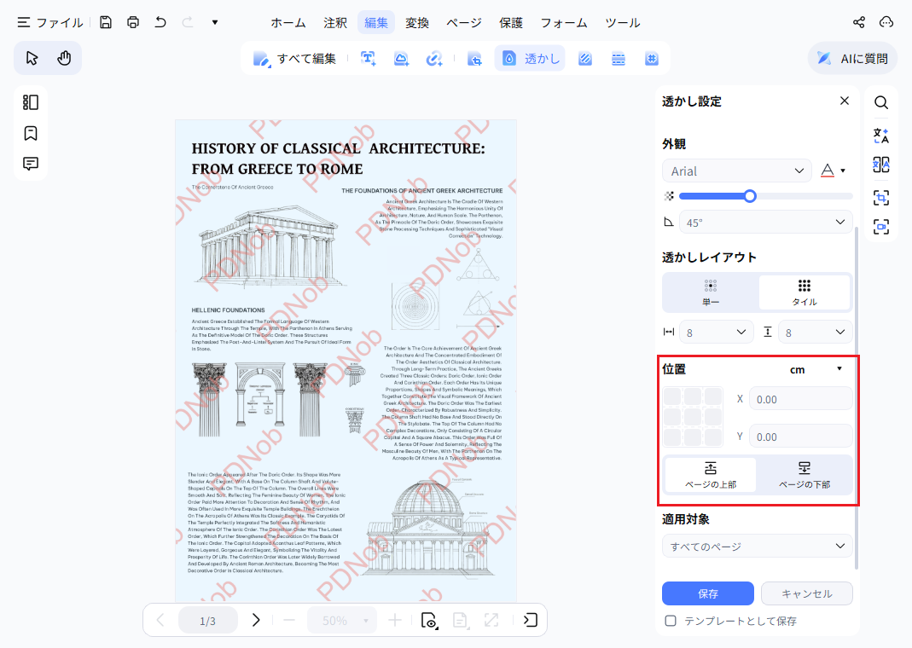The width and height of the screenshot is (912, 648).
Task: Select the 単一 layout option
Action: pos(711,292)
